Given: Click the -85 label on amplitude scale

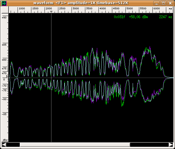Looking at the screenshot, I should click(4, 114).
